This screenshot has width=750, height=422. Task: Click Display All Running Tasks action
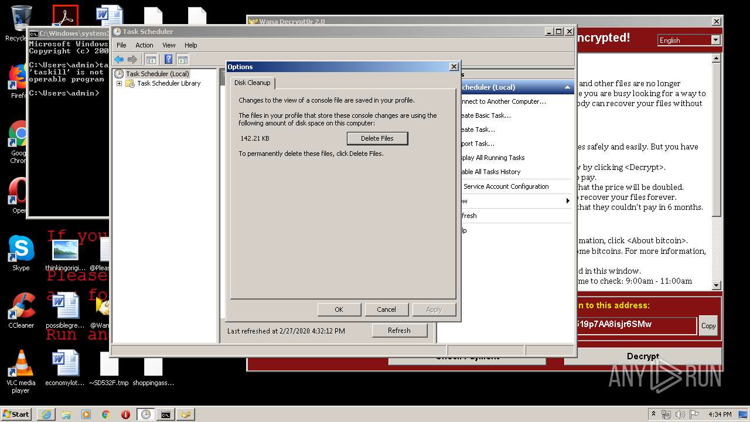492,158
